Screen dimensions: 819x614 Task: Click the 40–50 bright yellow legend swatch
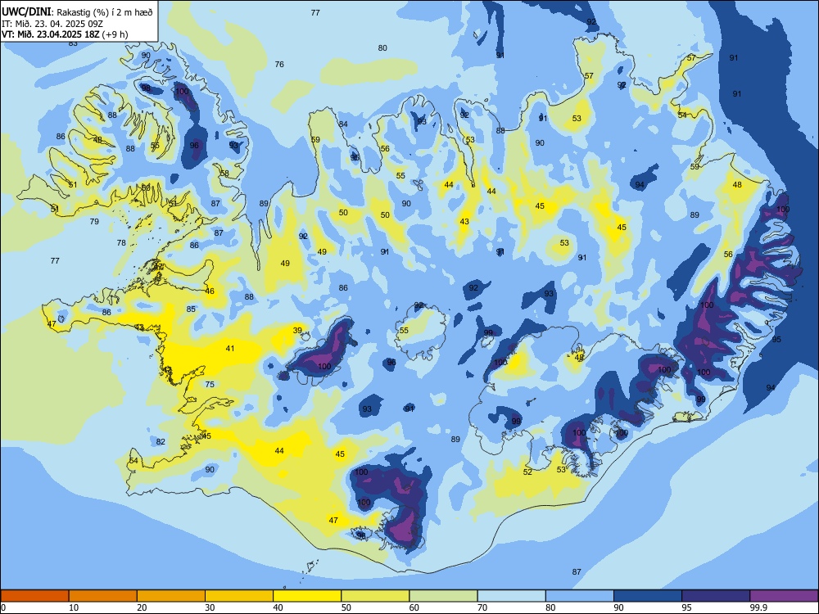[307, 596]
